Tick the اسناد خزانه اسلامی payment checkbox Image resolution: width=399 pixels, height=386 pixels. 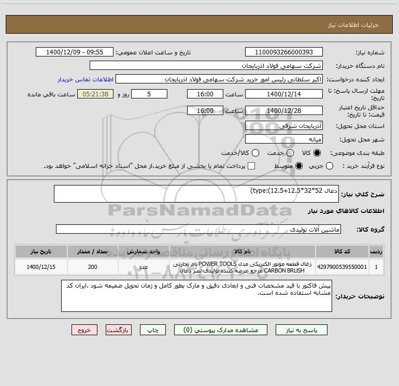point(251,166)
